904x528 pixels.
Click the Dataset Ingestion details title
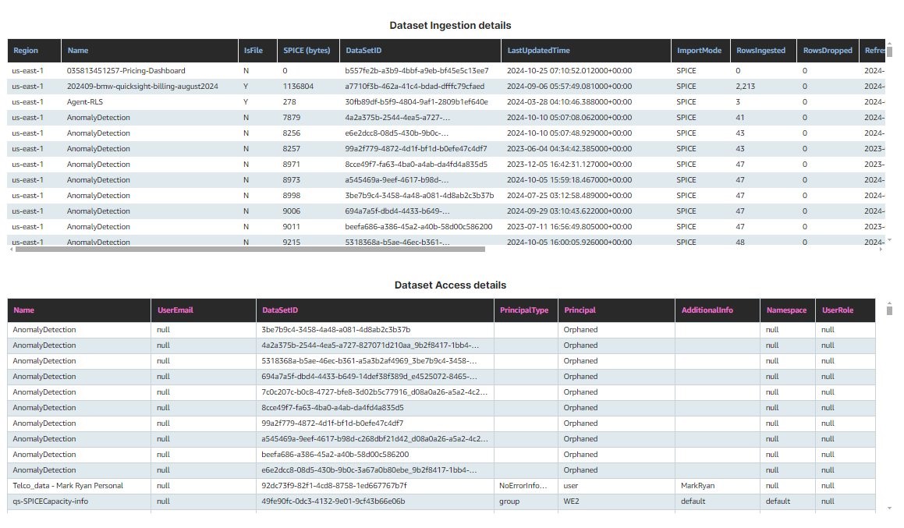click(x=452, y=25)
